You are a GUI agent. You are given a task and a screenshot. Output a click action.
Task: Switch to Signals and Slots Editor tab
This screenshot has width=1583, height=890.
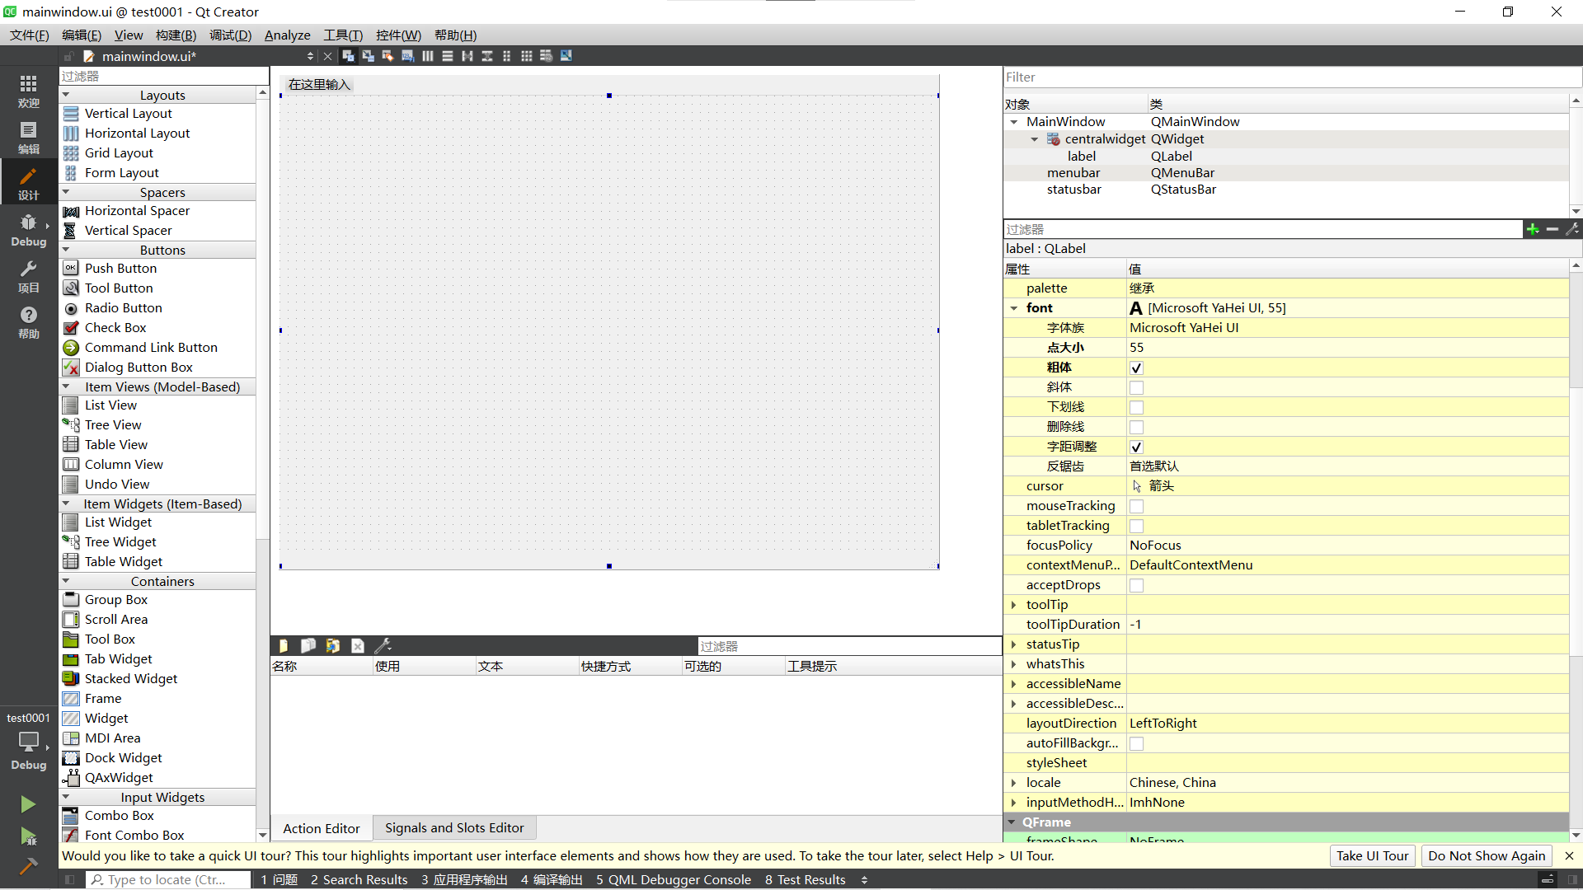pyautogui.click(x=453, y=827)
